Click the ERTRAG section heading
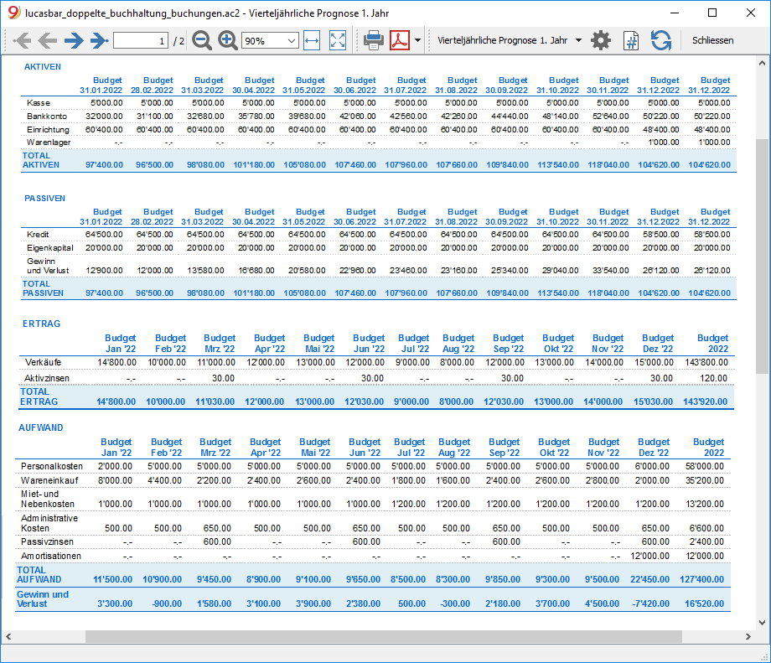This screenshot has height=663, width=771. pos(41,324)
